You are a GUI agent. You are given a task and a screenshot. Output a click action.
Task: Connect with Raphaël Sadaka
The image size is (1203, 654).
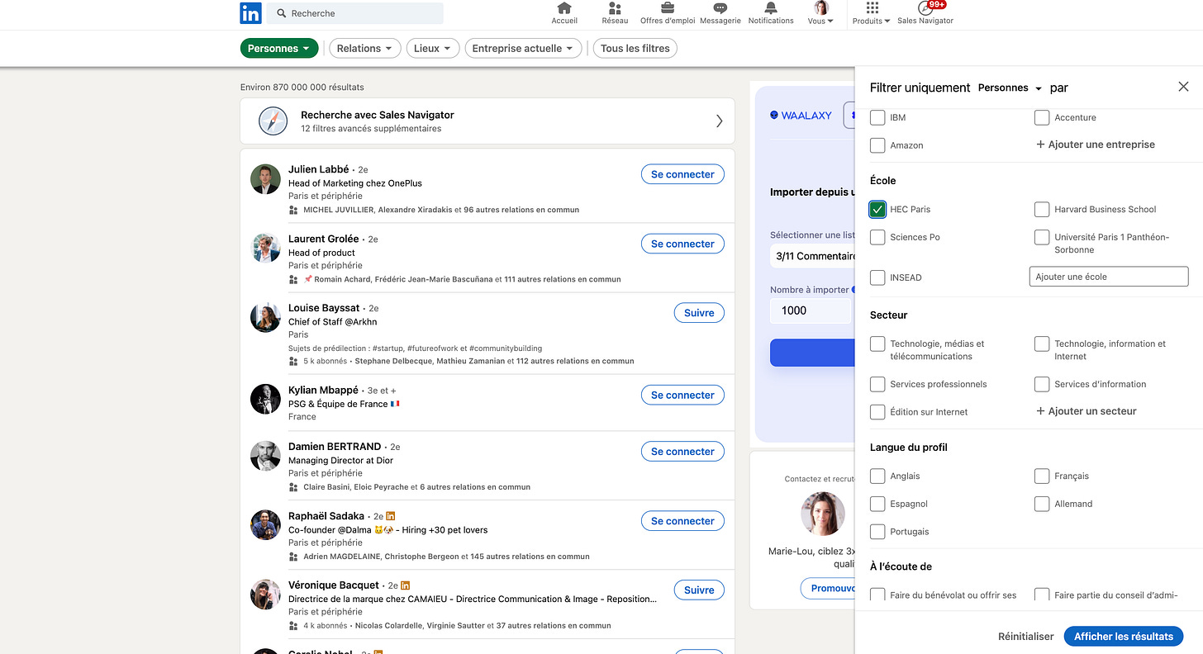click(x=682, y=521)
